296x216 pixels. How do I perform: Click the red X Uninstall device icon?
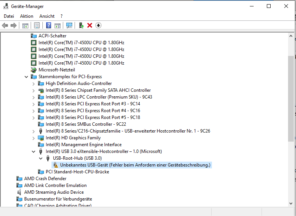coord(90,25)
